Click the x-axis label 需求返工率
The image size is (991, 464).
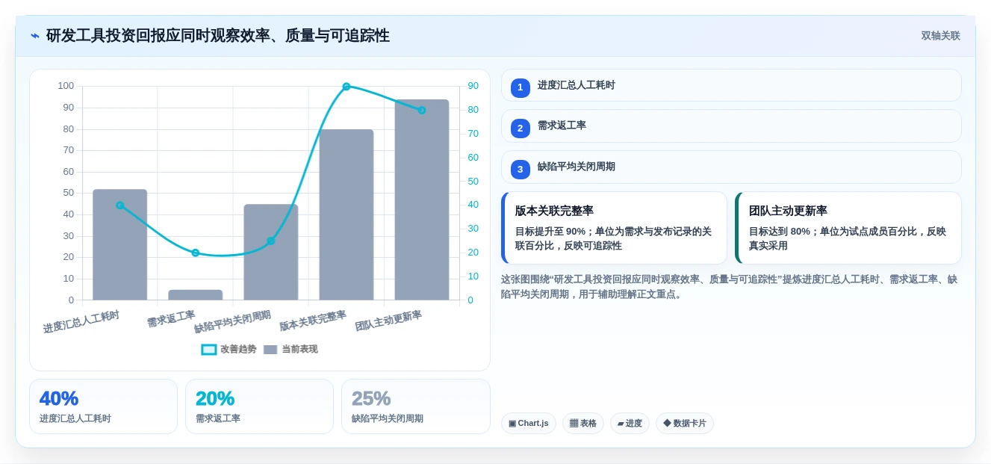(x=171, y=319)
